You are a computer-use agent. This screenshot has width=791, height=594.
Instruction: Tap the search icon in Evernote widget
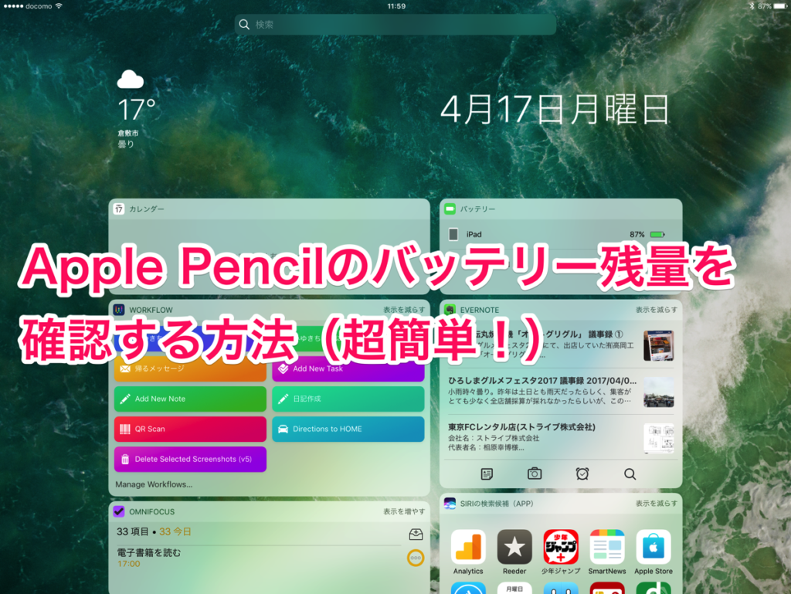[630, 474]
